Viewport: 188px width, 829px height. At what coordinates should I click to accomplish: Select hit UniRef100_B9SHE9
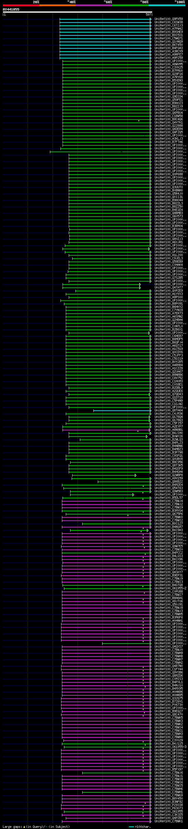pos(169,32)
